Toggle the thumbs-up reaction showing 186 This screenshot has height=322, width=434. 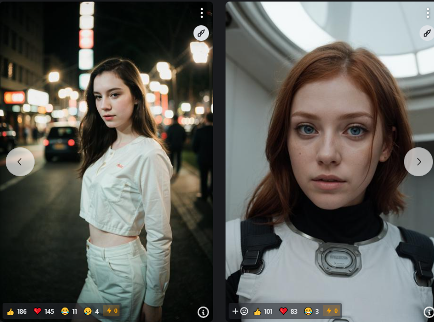click(17, 311)
